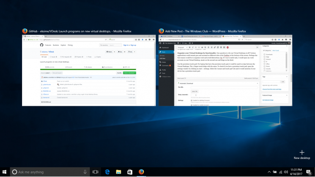Open the volume tray icon
This screenshot has width=315, height=177.
coord(286,172)
